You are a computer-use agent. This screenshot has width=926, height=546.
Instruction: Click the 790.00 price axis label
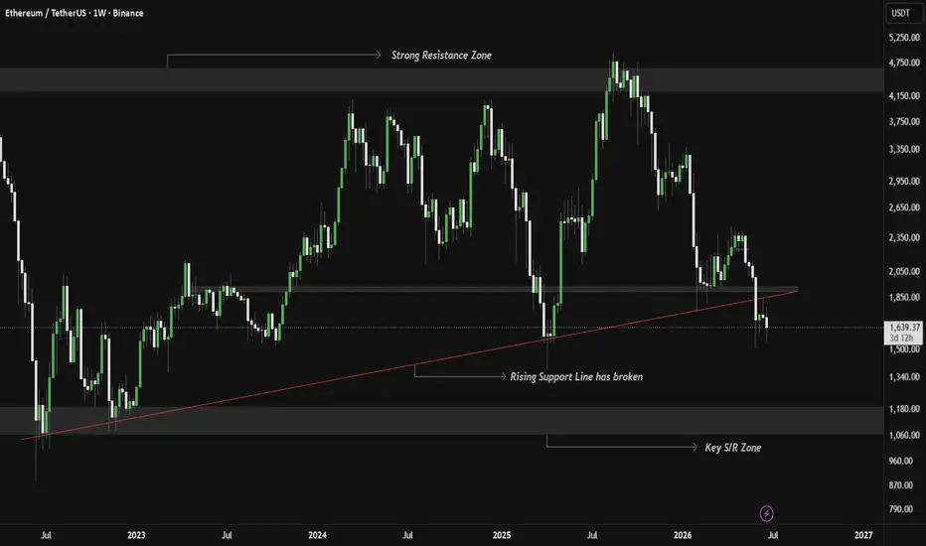pyautogui.click(x=900, y=509)
